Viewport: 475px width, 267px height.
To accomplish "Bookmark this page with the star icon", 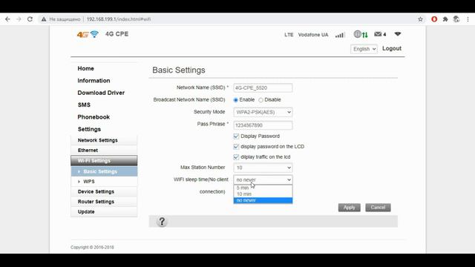I will tap(420, 19).
